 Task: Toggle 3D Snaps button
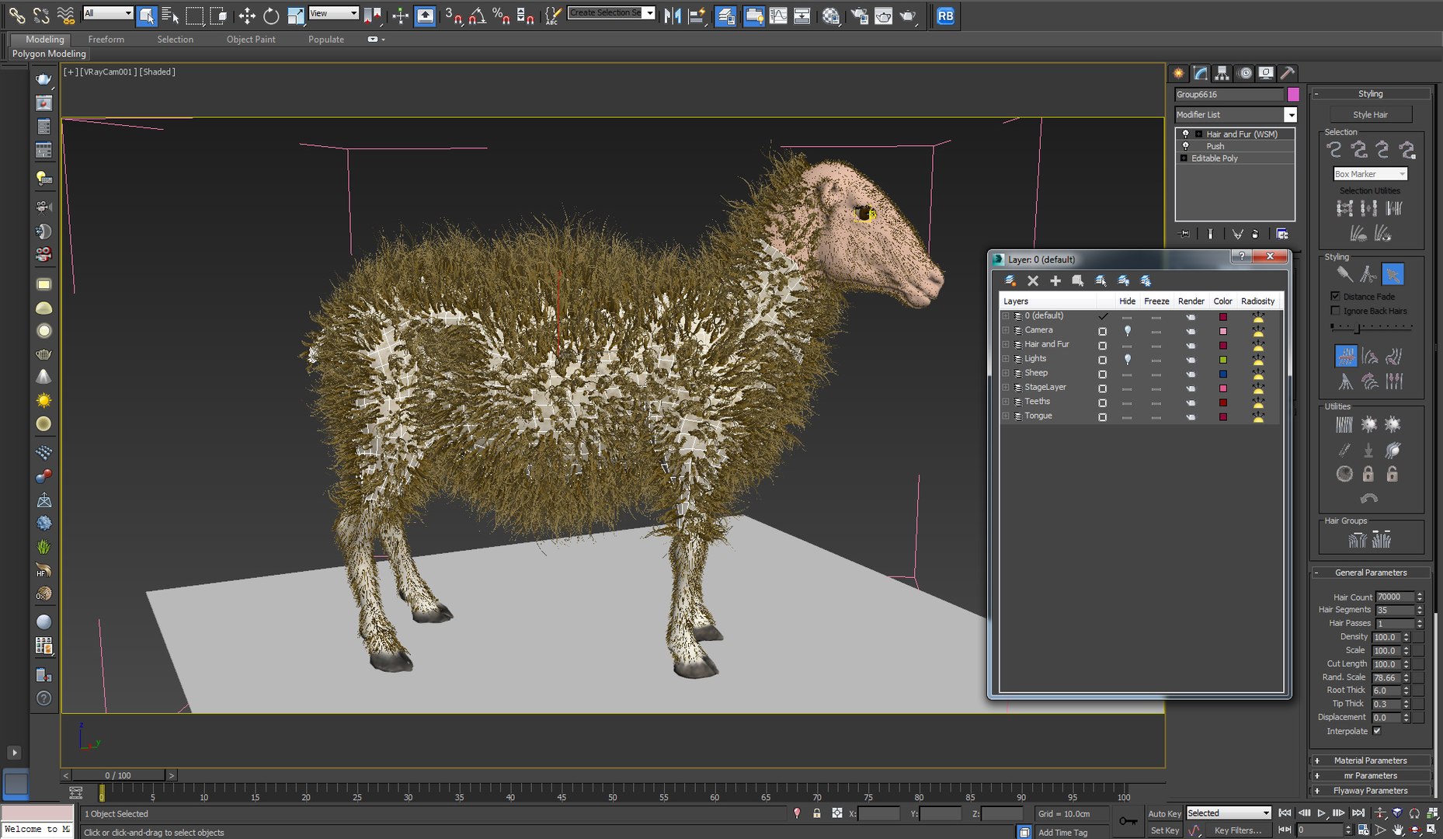click(454, 16)
